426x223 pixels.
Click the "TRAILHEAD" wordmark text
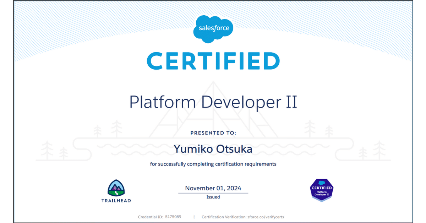click(x=116, y=201)
